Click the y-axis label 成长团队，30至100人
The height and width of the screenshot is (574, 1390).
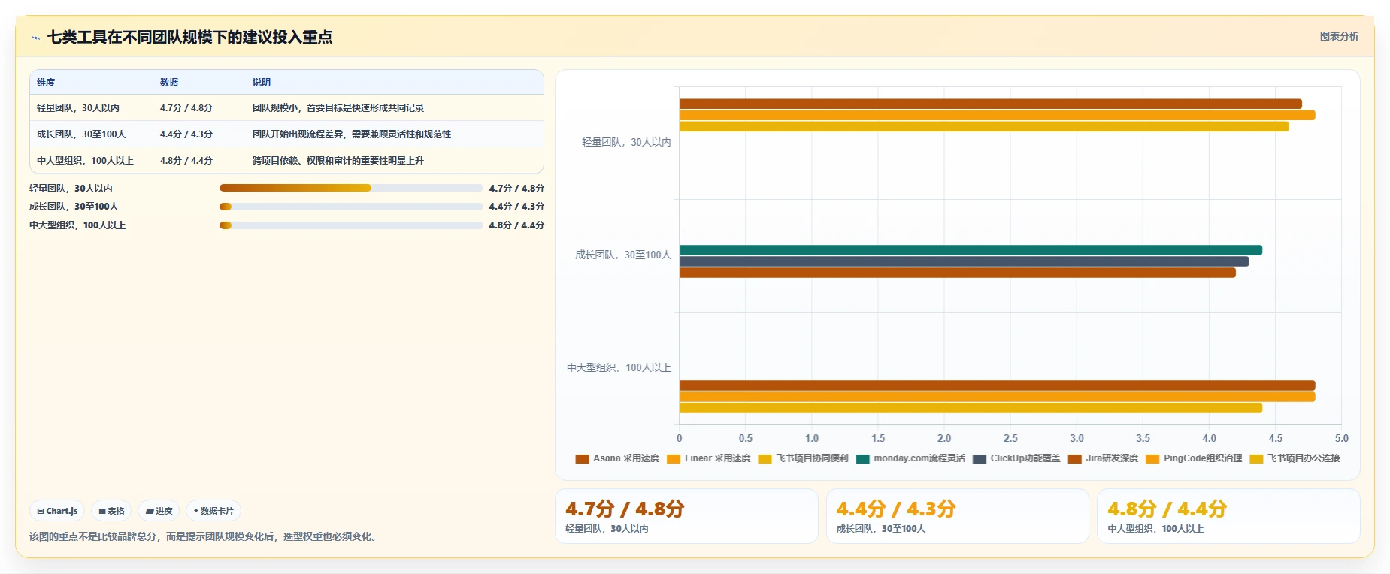pos(623,255)
